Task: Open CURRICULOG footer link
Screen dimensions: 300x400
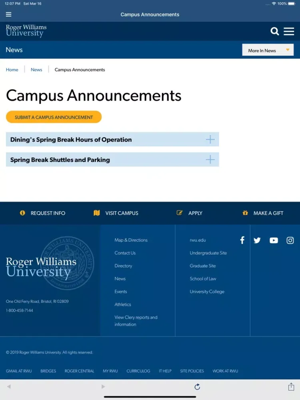Action: tap(138, 371)
